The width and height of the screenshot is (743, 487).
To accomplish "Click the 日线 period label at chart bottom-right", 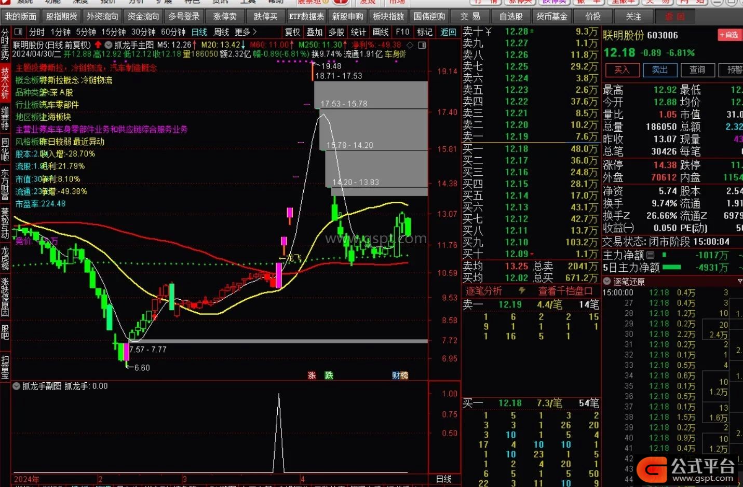I will tap(443, 479).
